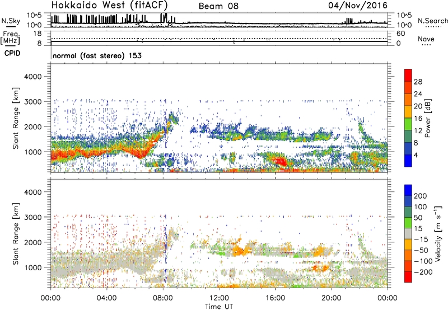Click the 'Time UT' axis title
Screen dimensions: 448x310
coord(219,307)
